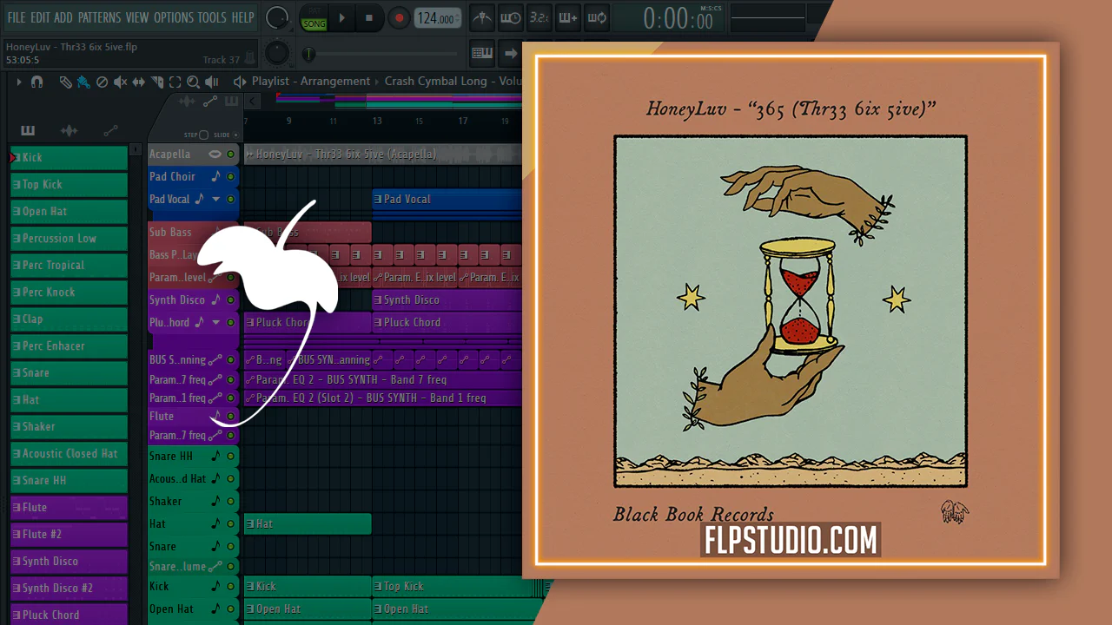Viewport: 1112px width, 625px height.
Task: Click the 124.000 tempo field
Action: pyautogui.click(x=437, y=18)
